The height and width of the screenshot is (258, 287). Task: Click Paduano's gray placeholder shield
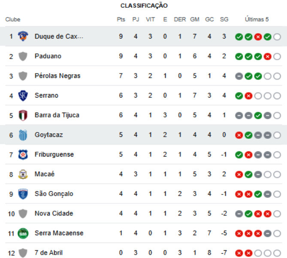(x=23, y=56)
